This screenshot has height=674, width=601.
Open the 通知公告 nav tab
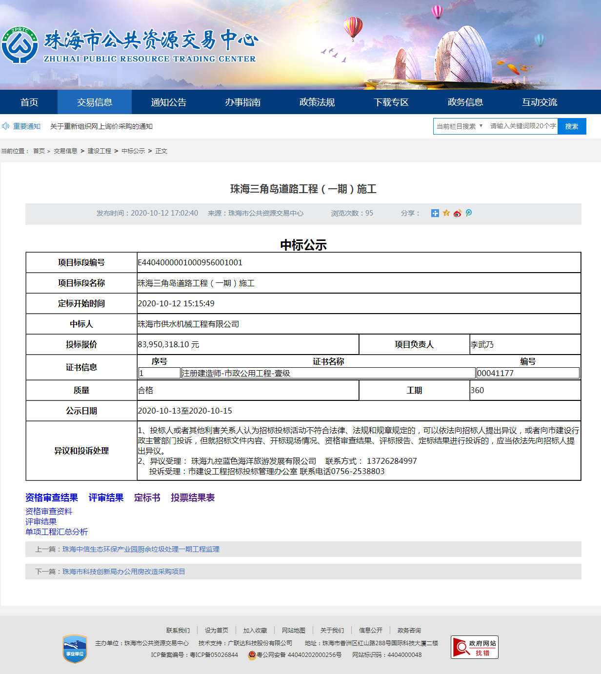pyautogui.click(x=169, y=102)
